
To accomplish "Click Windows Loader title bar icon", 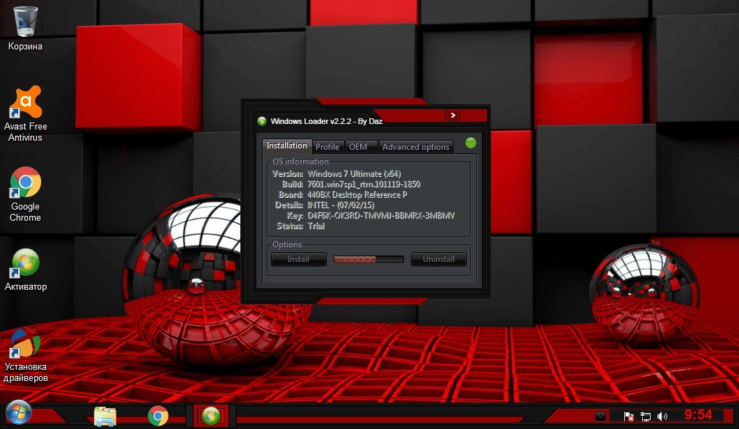I will [x=262, y=121].
